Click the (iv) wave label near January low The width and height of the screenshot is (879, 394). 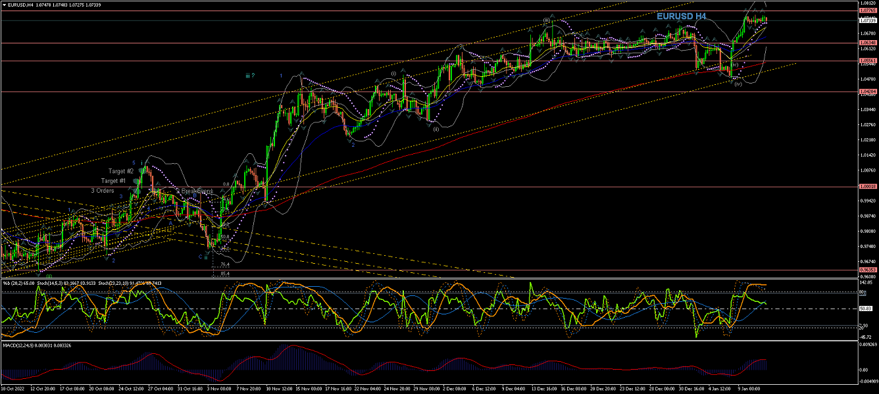[738, 84]
